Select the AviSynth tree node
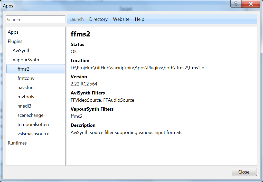 [x=22, y=51]
